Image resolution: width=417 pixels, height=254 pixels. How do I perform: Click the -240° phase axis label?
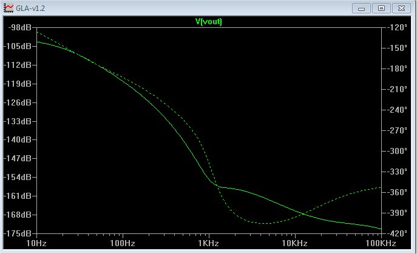point(397,110)
